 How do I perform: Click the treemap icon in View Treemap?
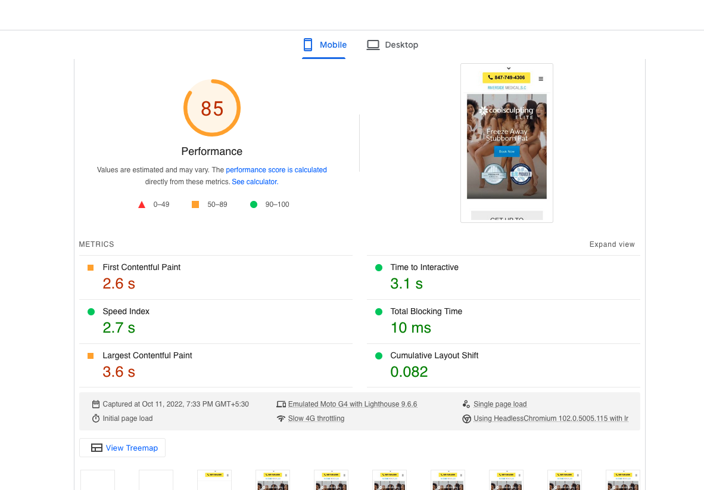96,448
